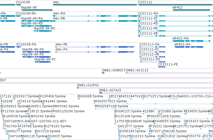Select transcript CG33111-RE label

pos(148,28)
